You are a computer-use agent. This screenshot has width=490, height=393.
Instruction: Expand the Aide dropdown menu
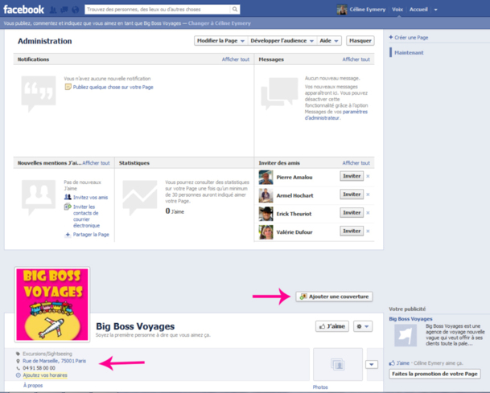coord(330,41)
